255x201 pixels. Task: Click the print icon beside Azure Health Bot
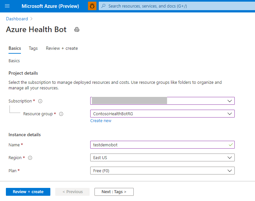[x=77, y=30]
